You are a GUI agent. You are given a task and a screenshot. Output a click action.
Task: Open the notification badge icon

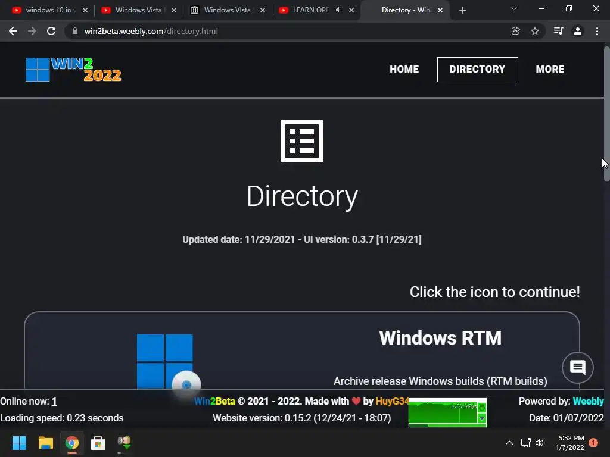[x=593, y=443]
